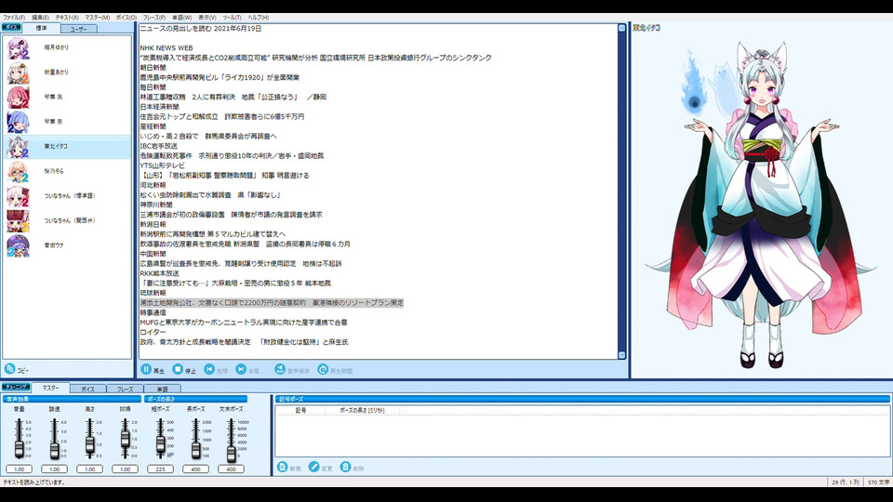The height and width of the screenshot is (502, 893).
Task: Click the 変更 edit pause symbol icon
Action: pos(313,468)
